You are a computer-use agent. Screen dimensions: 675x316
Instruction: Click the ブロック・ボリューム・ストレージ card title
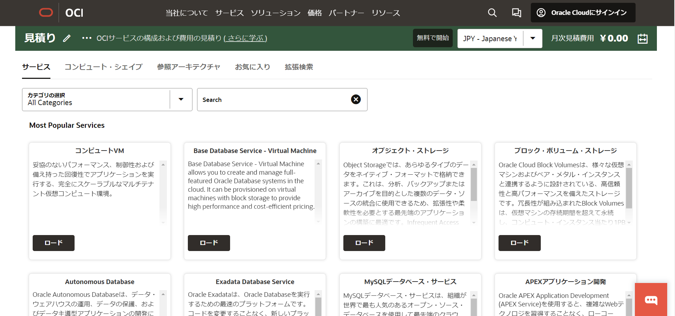566,151
